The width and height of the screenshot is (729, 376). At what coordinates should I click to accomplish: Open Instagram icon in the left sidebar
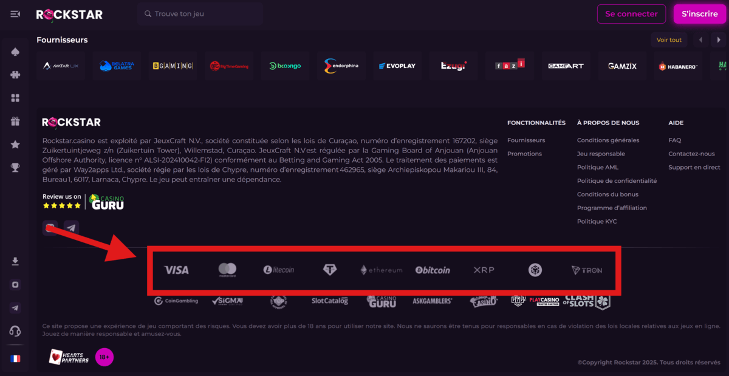click(15, 285)
